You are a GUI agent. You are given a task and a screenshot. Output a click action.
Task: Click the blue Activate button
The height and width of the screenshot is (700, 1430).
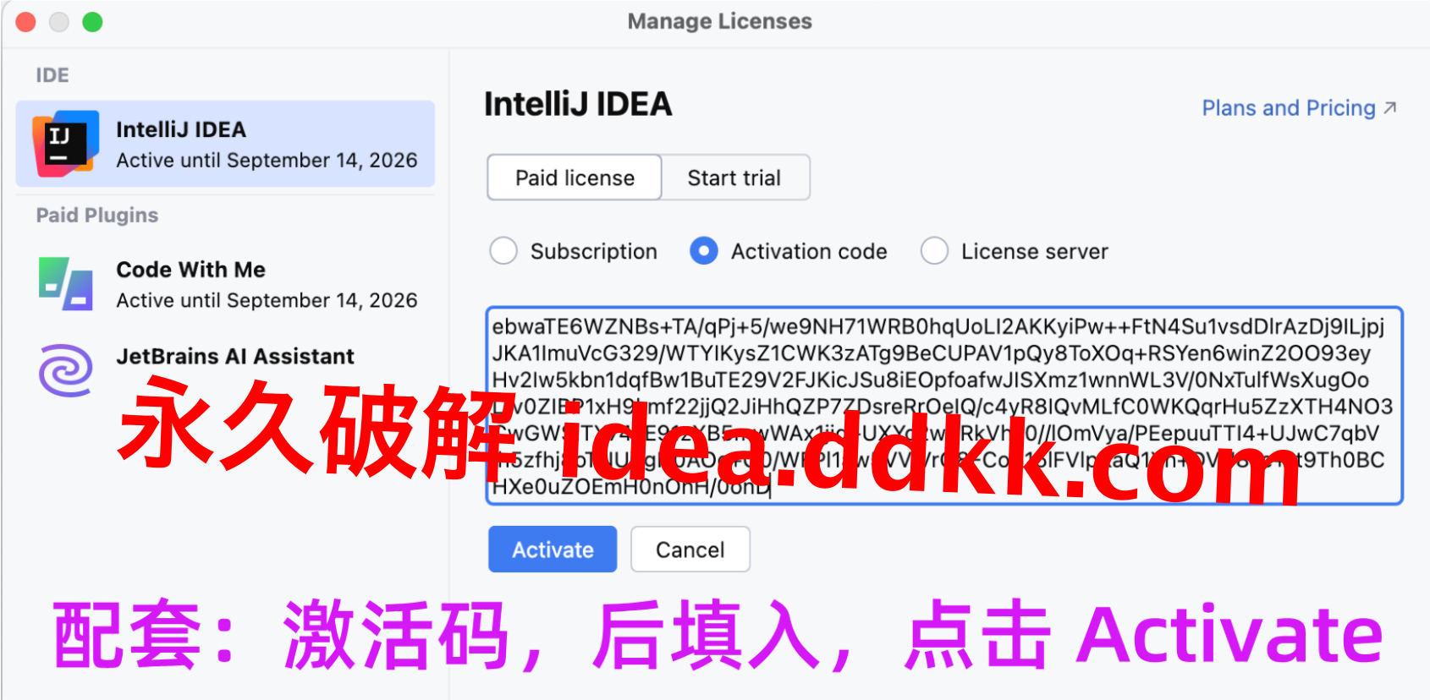tap(553, 550)
